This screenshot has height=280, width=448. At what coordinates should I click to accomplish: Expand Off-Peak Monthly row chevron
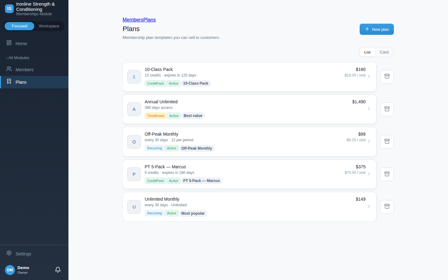(369, 142)
